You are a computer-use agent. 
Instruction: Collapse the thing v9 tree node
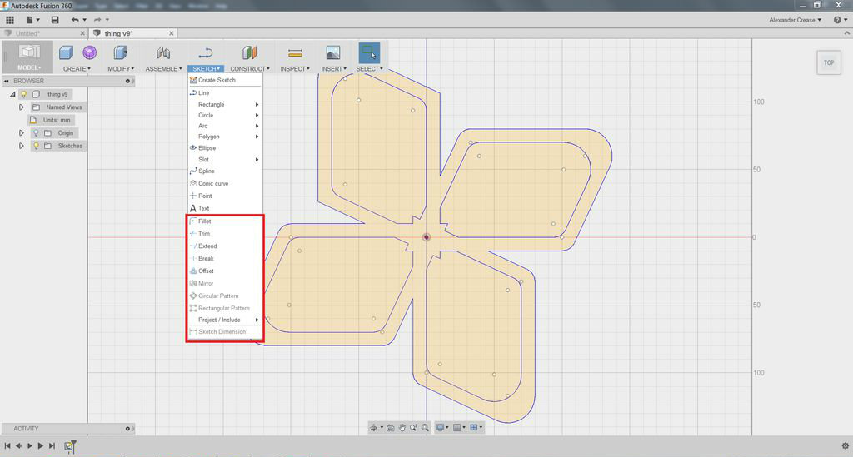pos(12,94)
